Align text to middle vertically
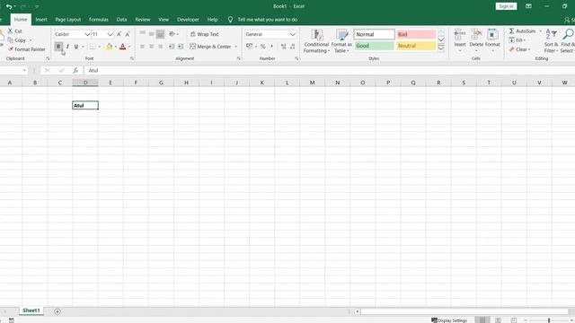Viewport: 575px width, 323px height. (152, 34)
